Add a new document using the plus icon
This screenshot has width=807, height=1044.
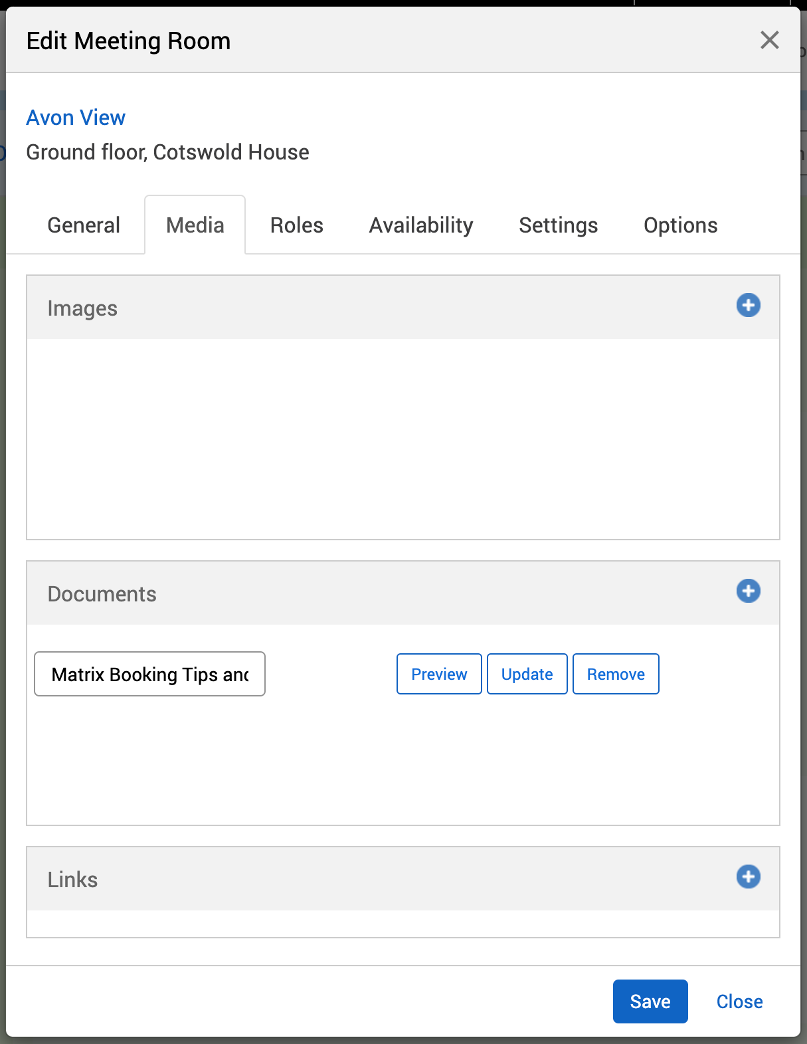pos(748,591)
